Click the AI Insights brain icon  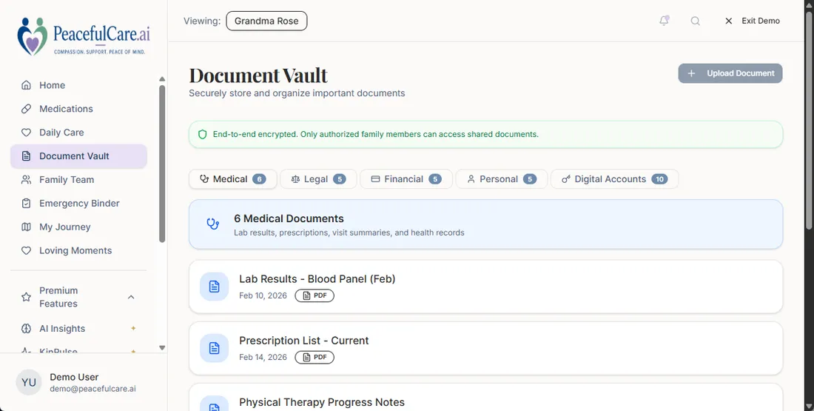(26, 328)
